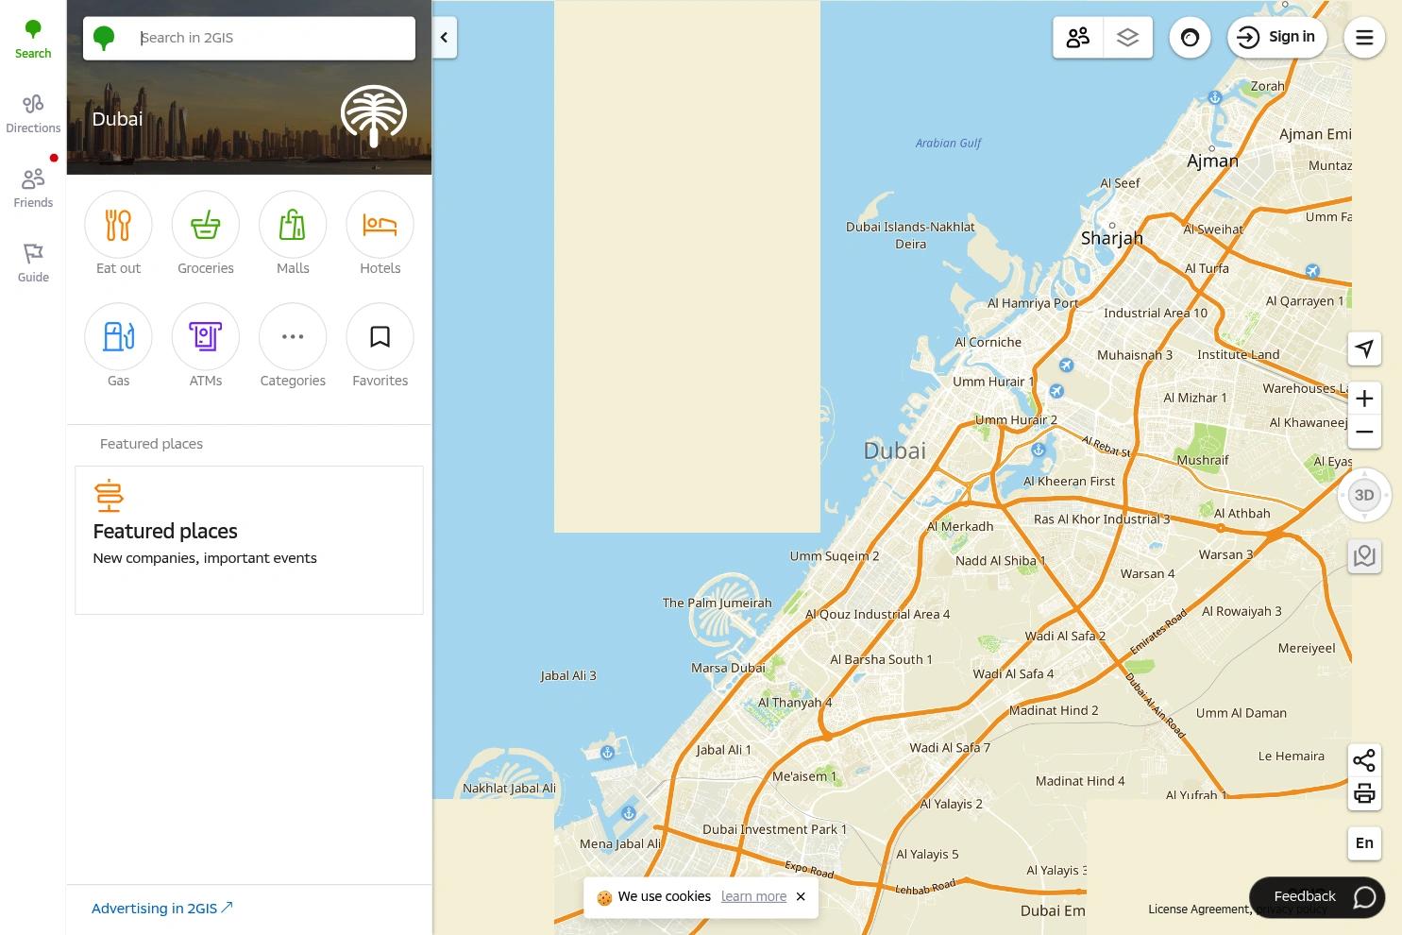The height and width of the screenshot is (935, 1402).
Task: Select the Eat out category icon
Action: [x=117, y=225]
